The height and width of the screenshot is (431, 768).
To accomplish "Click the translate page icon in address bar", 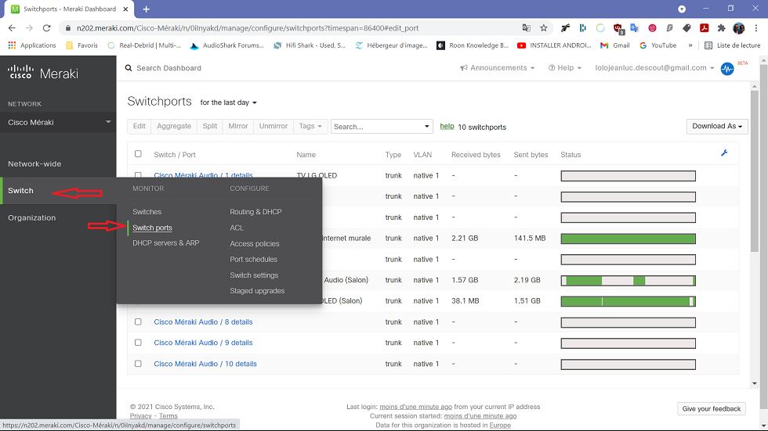I will [x=527, y=28].
